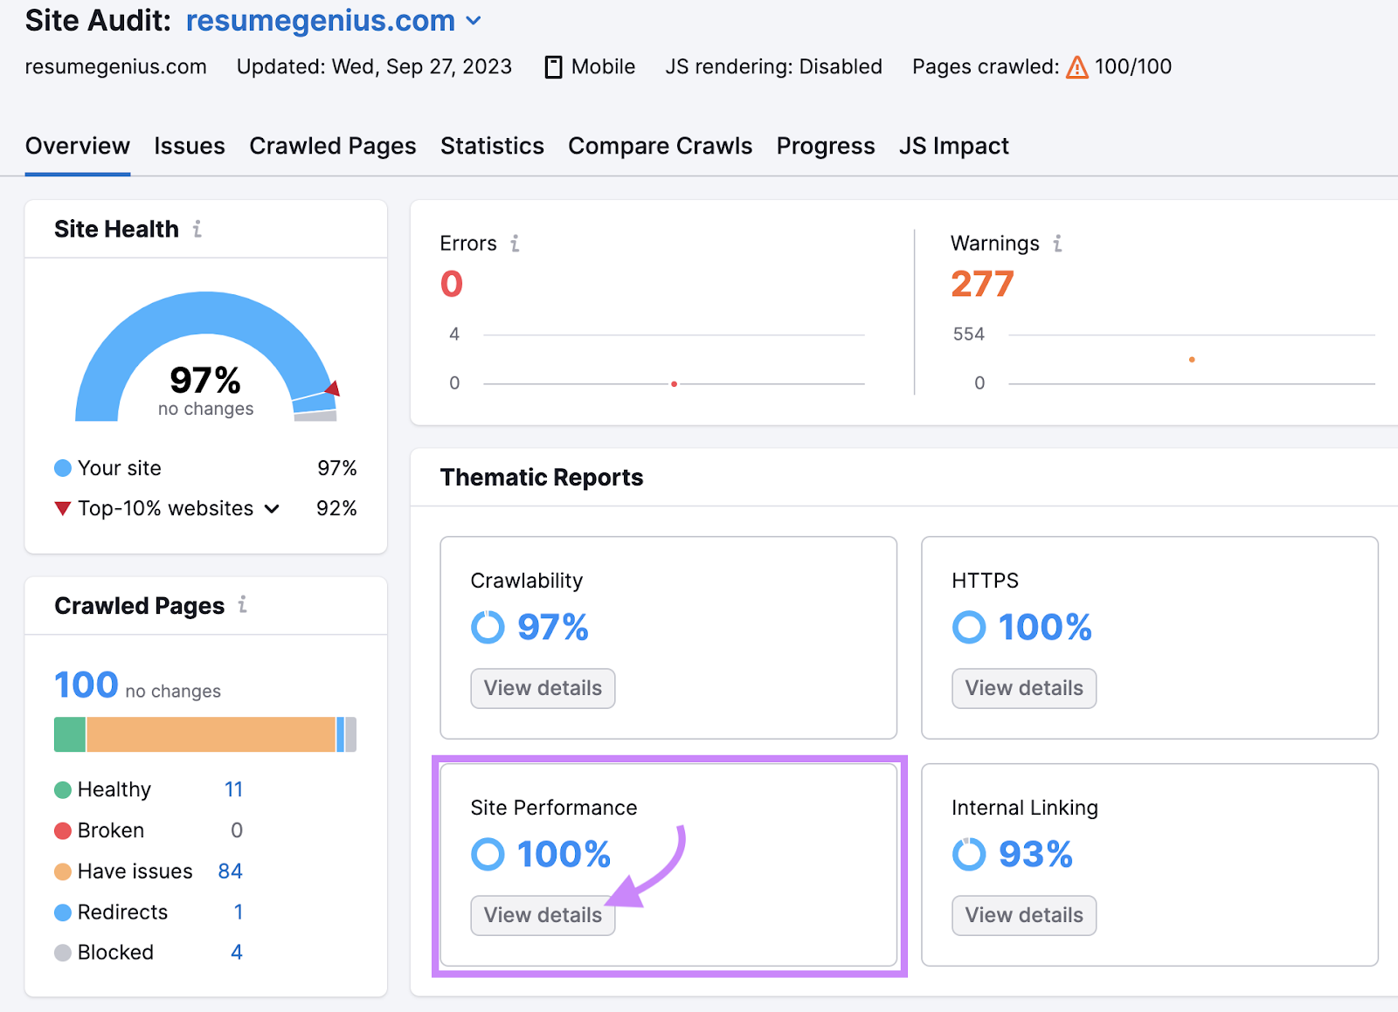The width and height of the screenshot is (1398, 1012).
Task: View details for Internal Linking report
Action: click(x=1024, y=915)
